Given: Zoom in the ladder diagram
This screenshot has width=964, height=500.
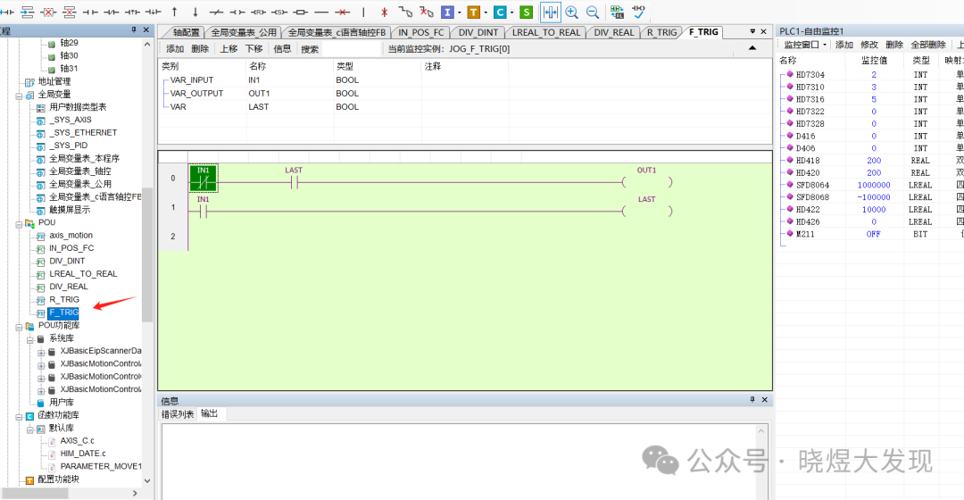Looking at the screenshot, I should 572,12.
